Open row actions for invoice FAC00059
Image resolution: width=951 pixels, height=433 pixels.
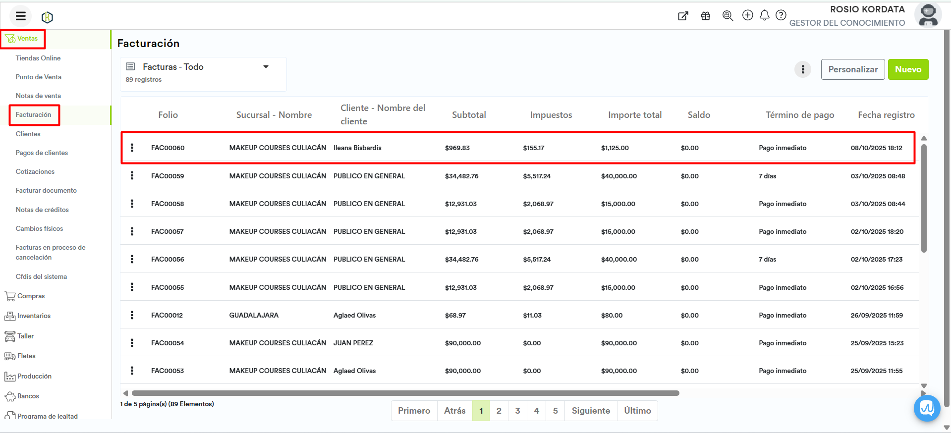tap(132, 175)
